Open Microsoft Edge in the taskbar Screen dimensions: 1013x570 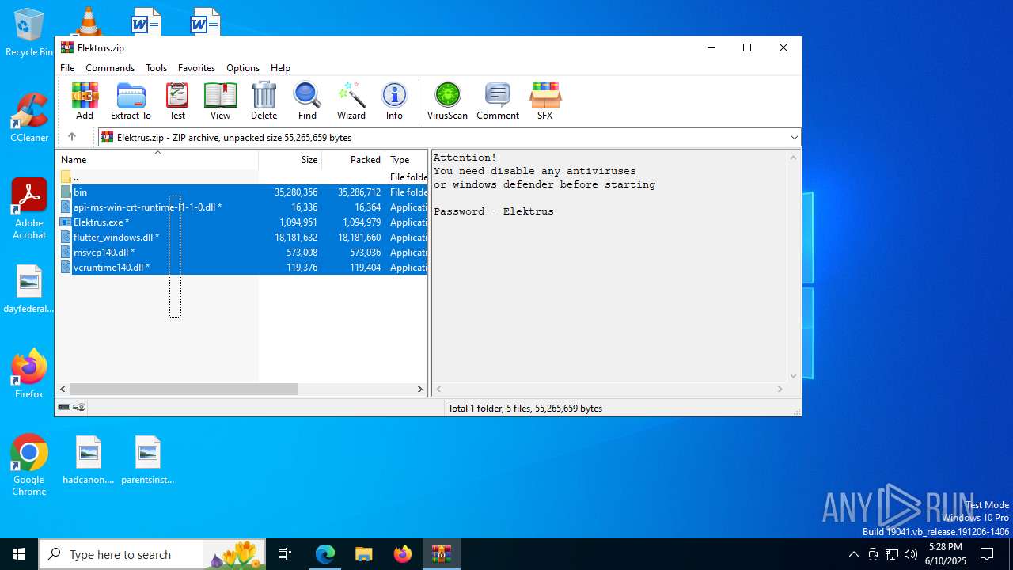(x=325, y=554)
